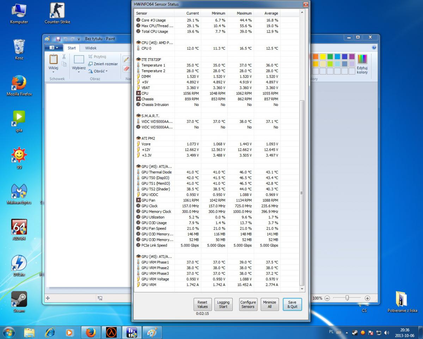Click the Minimize All button
Viewport: 423px width, 339px height.
(270, 304)
